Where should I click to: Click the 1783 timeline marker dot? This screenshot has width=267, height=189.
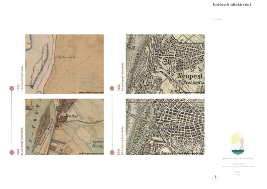pyautogui.click(x=12, y=88)
